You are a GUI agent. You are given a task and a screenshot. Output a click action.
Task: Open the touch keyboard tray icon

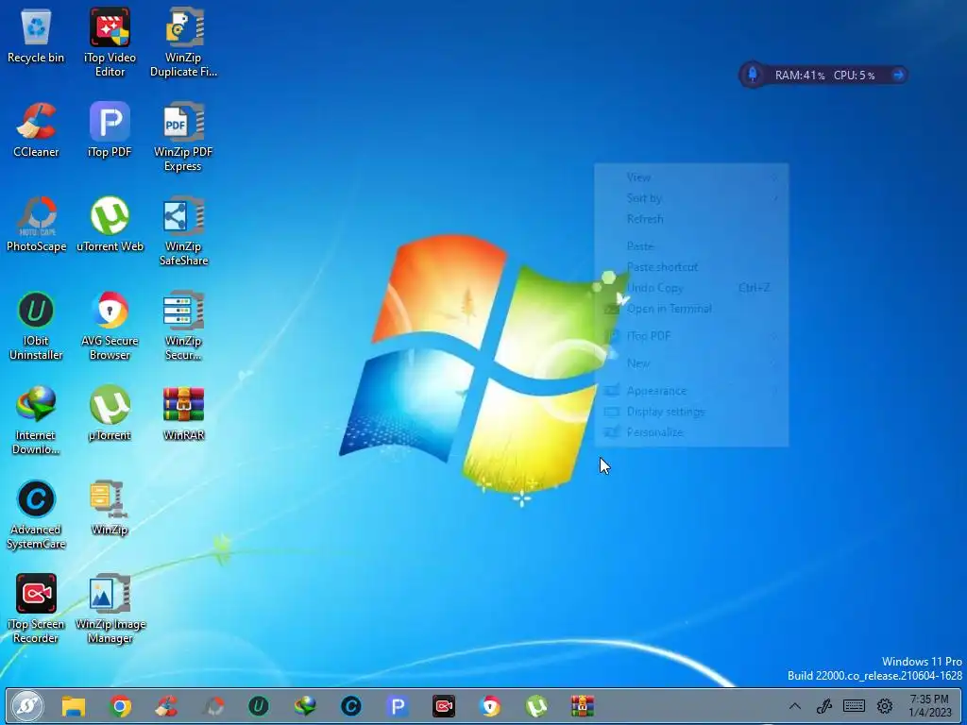[854, 706]
